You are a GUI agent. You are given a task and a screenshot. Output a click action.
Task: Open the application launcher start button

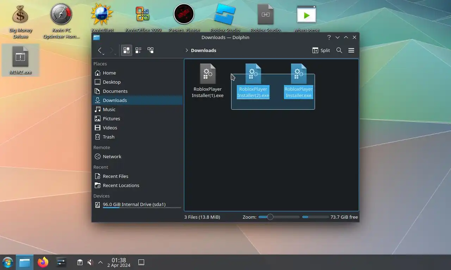(7, 262)
